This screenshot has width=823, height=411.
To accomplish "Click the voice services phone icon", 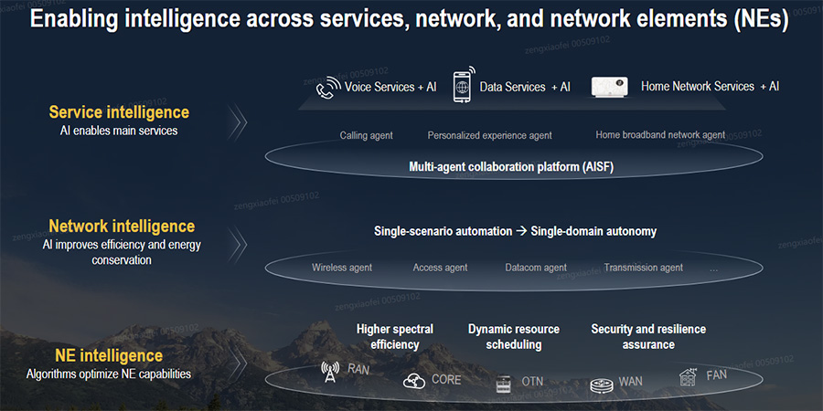I will 328,88.
